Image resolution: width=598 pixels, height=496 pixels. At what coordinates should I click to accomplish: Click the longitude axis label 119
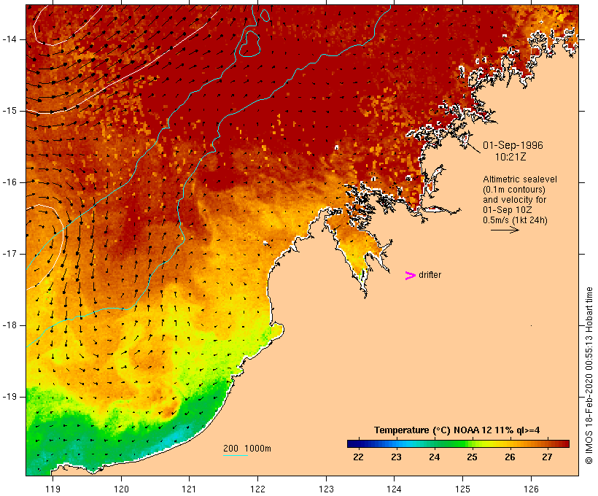click(53, 489)
